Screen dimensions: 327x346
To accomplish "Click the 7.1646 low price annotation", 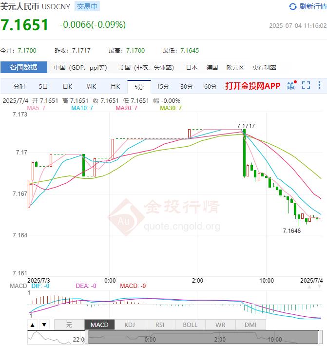I will tap(292, 231).
